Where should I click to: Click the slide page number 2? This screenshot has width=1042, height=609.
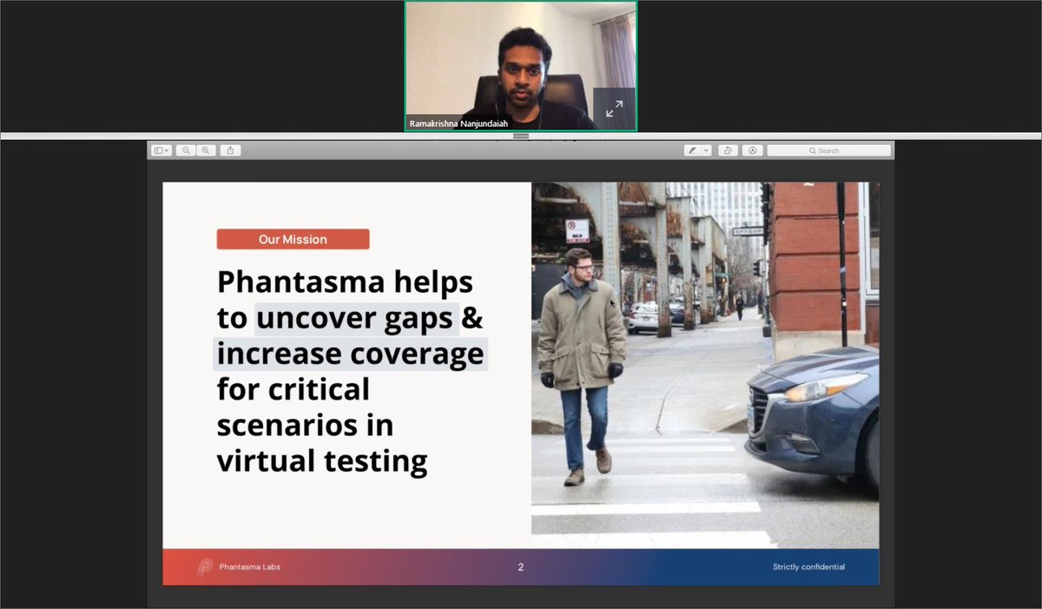point(521,567)
